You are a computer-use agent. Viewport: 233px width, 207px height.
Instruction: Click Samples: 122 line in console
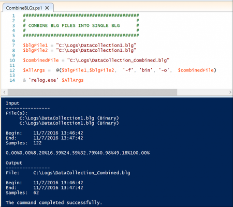click(x=24, y=143)
